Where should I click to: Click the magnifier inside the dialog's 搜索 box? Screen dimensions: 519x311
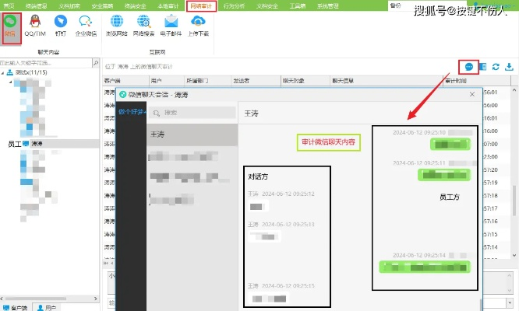tap(156, 114)
